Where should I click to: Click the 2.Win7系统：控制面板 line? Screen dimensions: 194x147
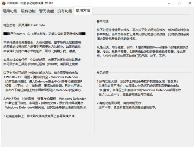coord(44,99)
